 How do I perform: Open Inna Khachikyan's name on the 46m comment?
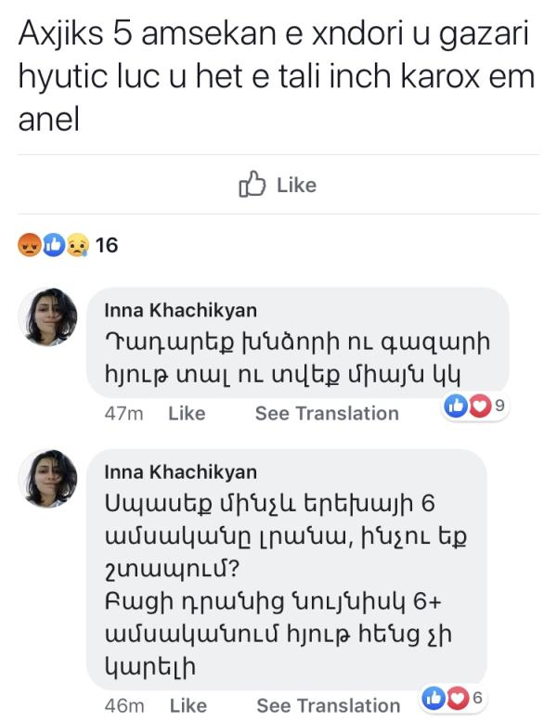coord(180,472)
